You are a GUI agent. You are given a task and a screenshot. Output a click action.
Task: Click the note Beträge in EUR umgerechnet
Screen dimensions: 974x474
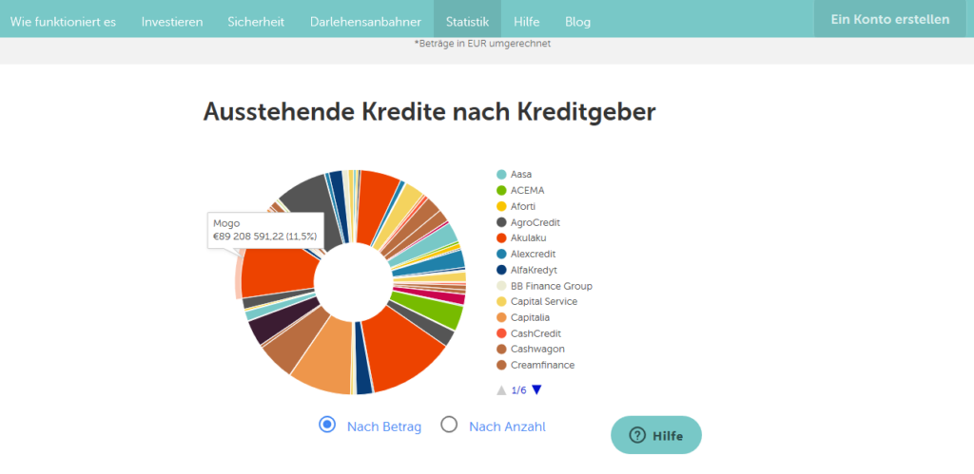coord(482,44)
